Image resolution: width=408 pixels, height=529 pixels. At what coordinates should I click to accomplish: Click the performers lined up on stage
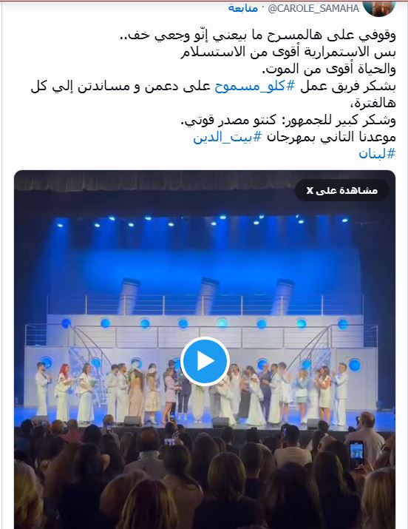pos(191,391)
